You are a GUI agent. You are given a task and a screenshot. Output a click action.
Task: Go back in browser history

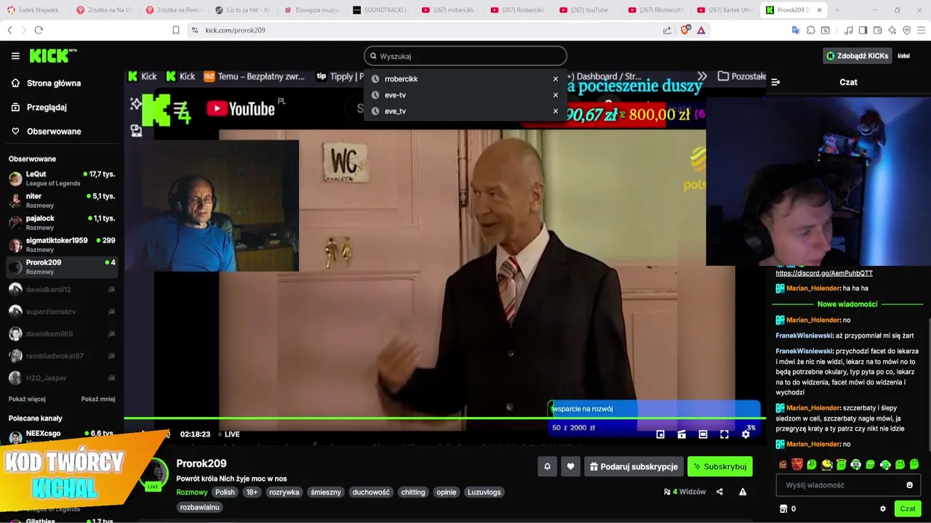click(9, 30)
